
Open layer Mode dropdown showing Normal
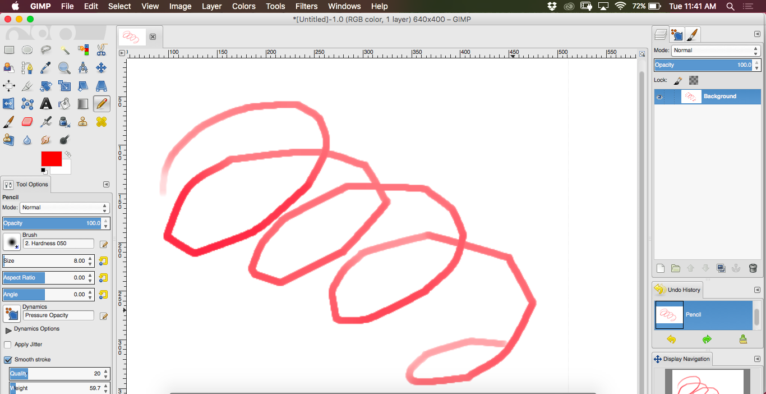tap(716, 51)
